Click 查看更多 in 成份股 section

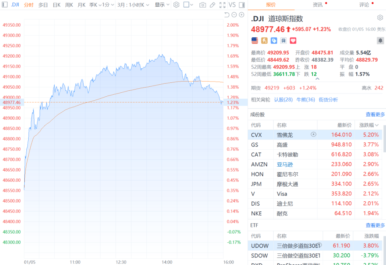pos(375,114)
